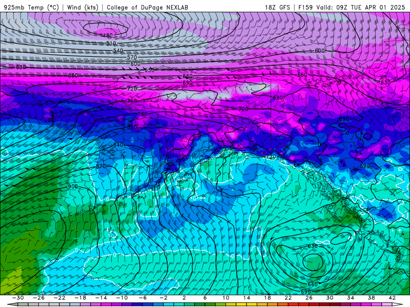Image resolution: width=410 pixels, height=307 pixels.
Task: Click the 480 contour label near the low center
Action: tap(108, 35)
